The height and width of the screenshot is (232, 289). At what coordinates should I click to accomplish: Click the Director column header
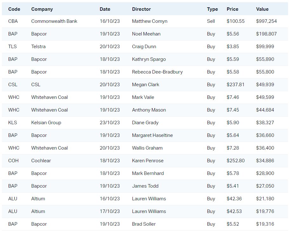tap(141, 9)
